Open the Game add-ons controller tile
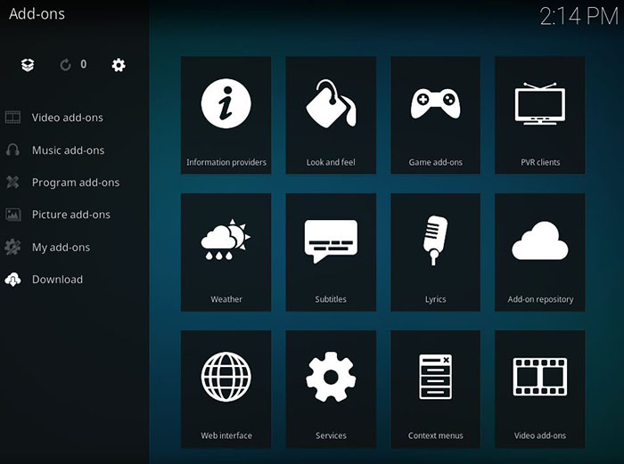Screen dimensions: 624x464 pyautogui.click(x=435, y=115)
